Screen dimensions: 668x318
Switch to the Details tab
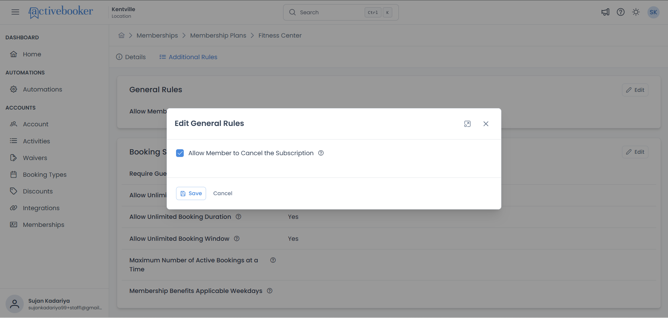(131, 57)
